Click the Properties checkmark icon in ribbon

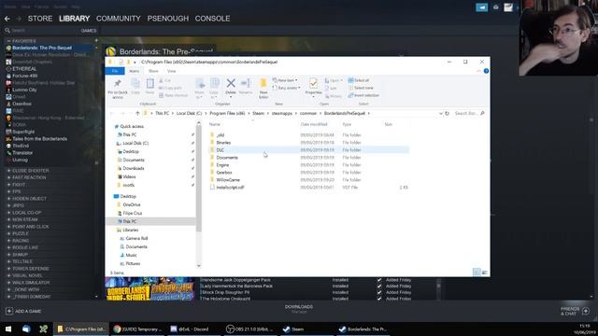[314, 83]
